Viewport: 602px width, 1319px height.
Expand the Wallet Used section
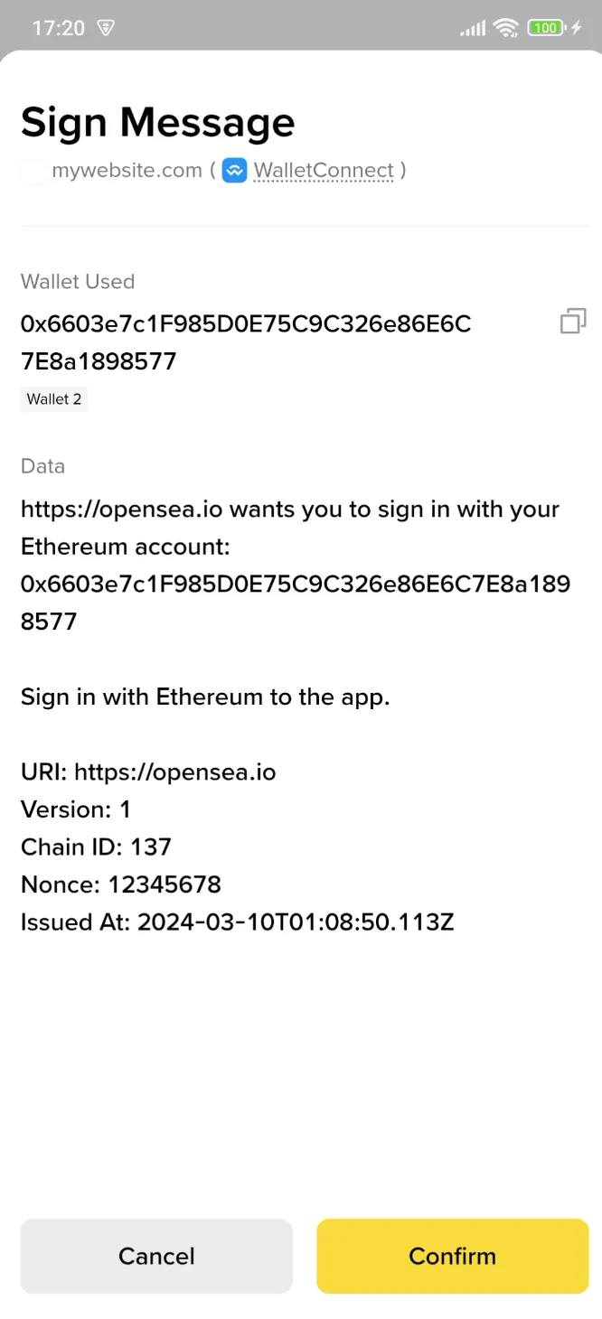pyautogui.click(x=78, y=281)
